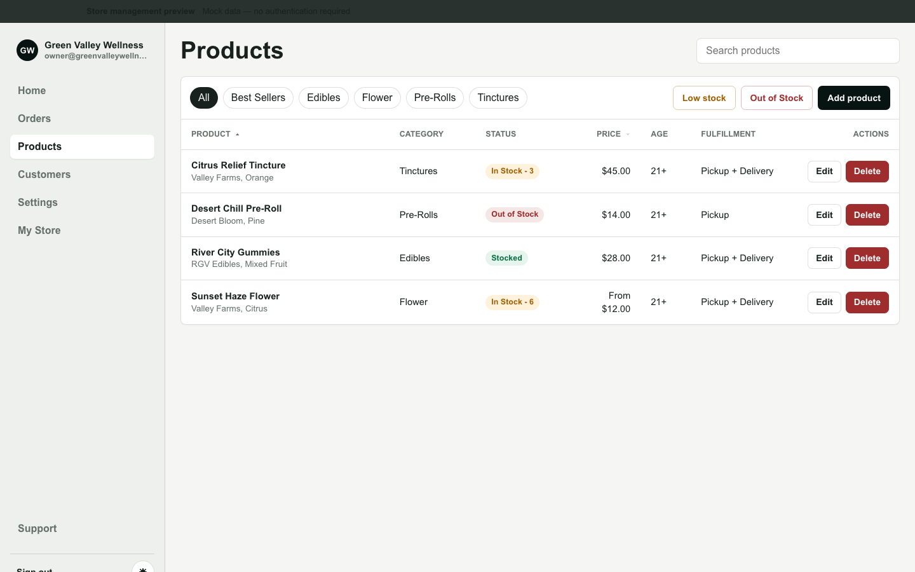The width and height of the screenshot is (915, 572).
Task: Click the Desert Chill Pre-Roll name
Action: (236, 208)
